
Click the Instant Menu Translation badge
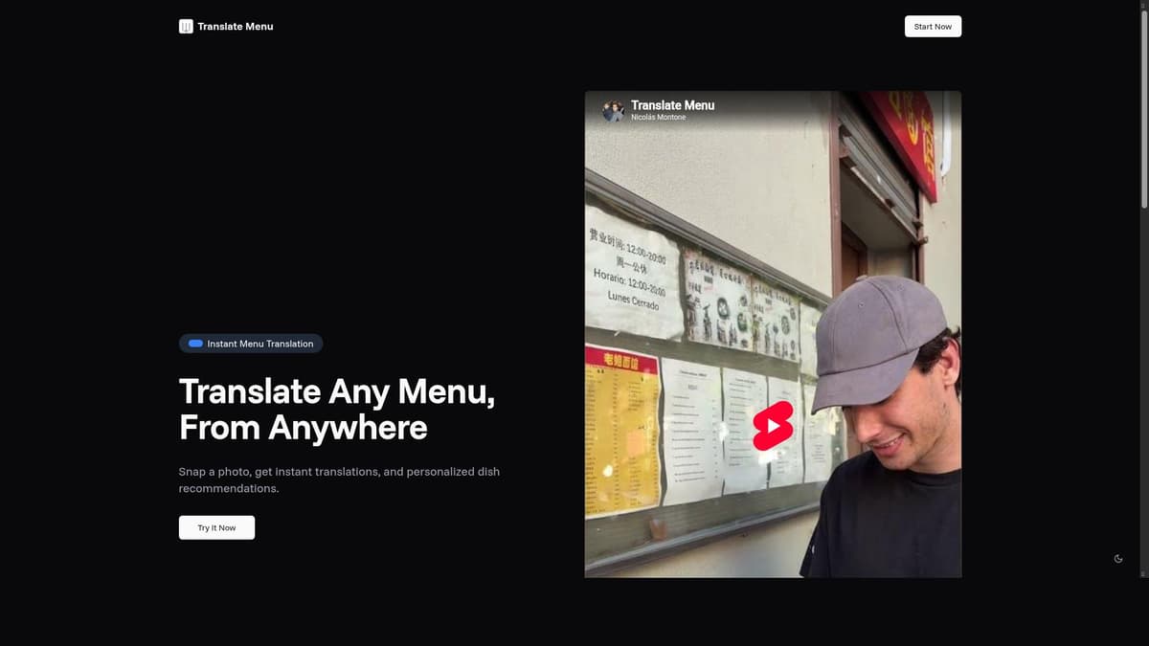[251, 343]
